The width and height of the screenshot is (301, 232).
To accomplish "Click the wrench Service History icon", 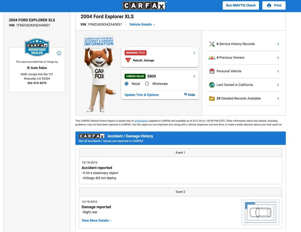I will (x=212, y=44).
